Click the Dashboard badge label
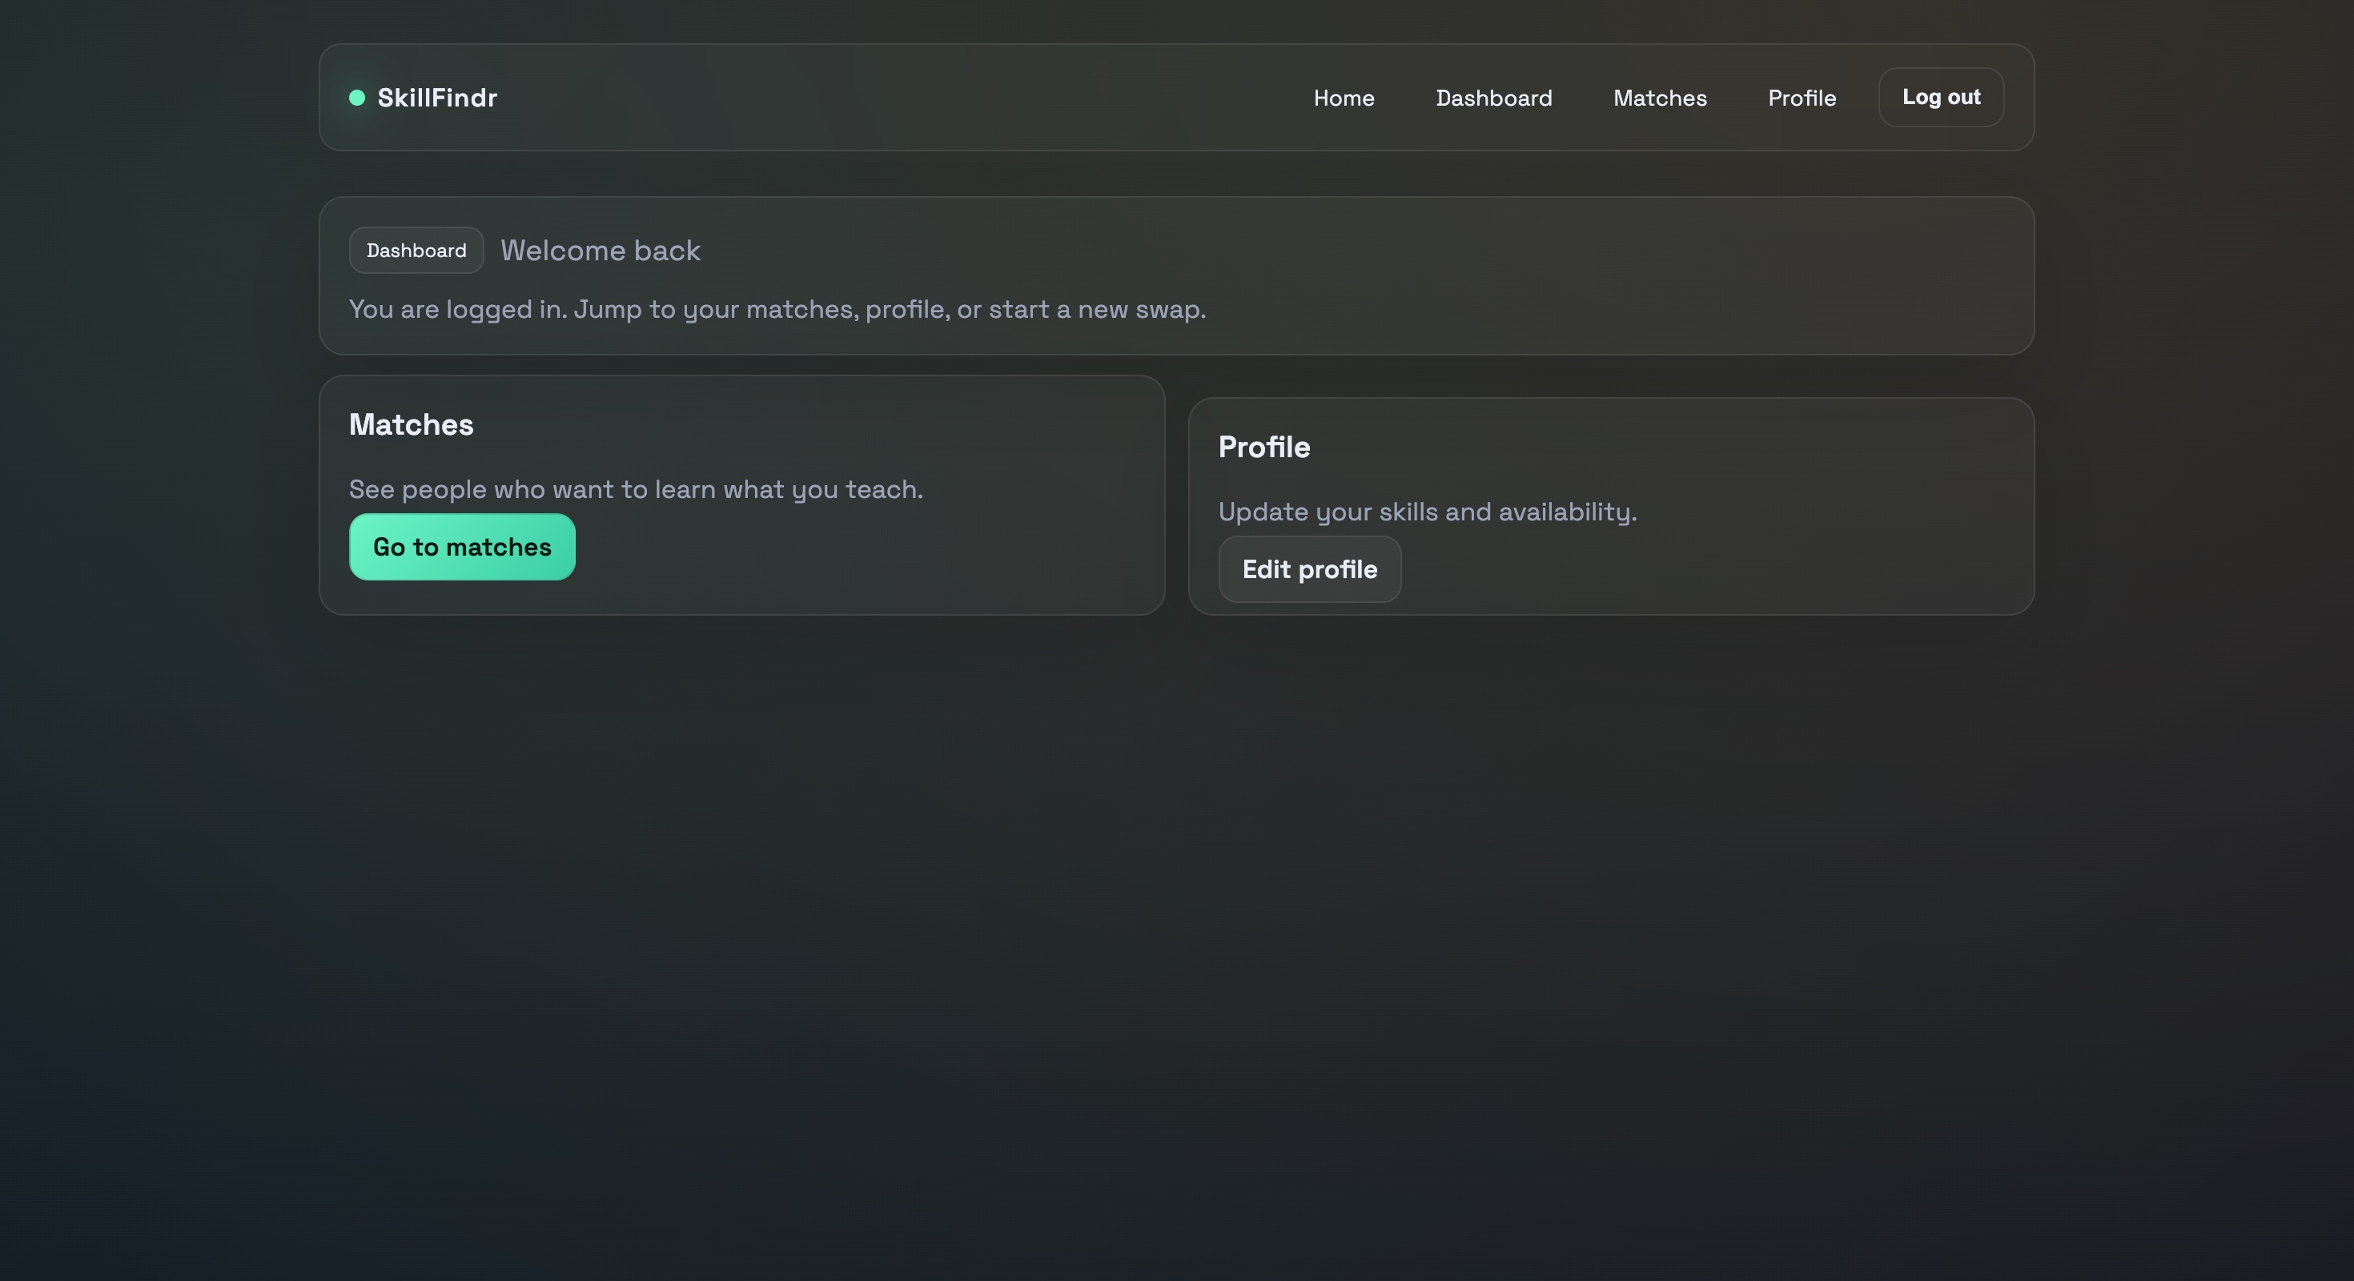Image resolution: width=2354 pixels, height=1281 pixels. click(x=416, y=251)
